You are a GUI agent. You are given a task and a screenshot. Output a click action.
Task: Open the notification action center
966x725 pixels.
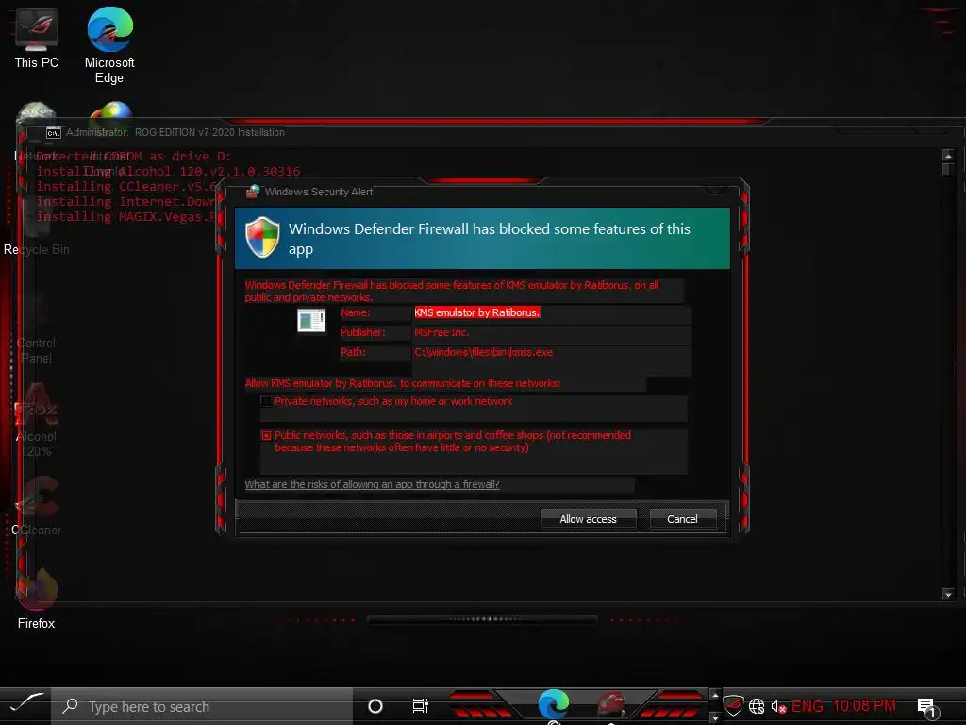[x=927, y=707]
